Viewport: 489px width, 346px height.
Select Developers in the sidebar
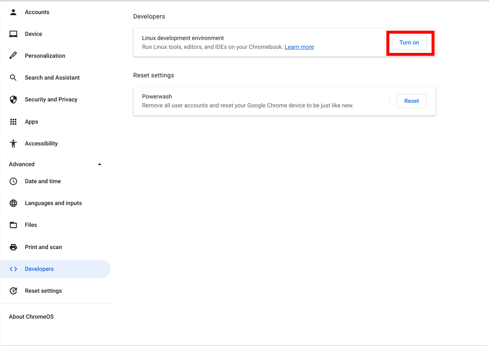click(39, 269)
